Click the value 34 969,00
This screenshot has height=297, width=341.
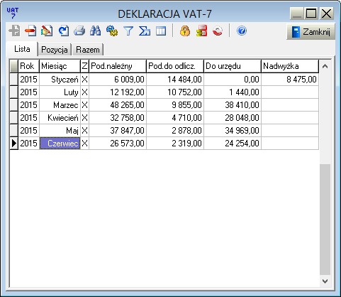[242, 131]
